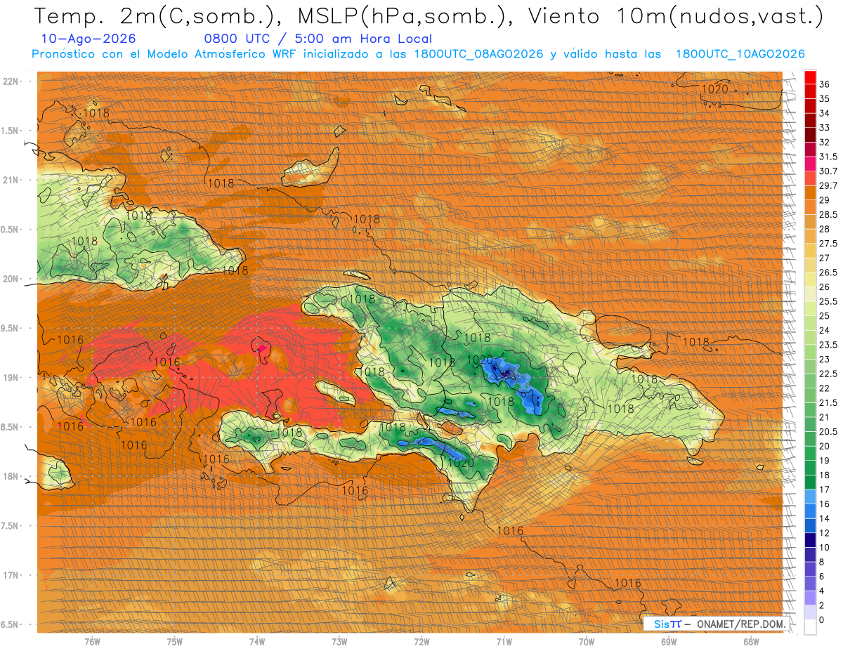The height and width of the screenshot is (651, 843).
Task: Click the '17N' latitude axis label
Action: tap(12, 575)
